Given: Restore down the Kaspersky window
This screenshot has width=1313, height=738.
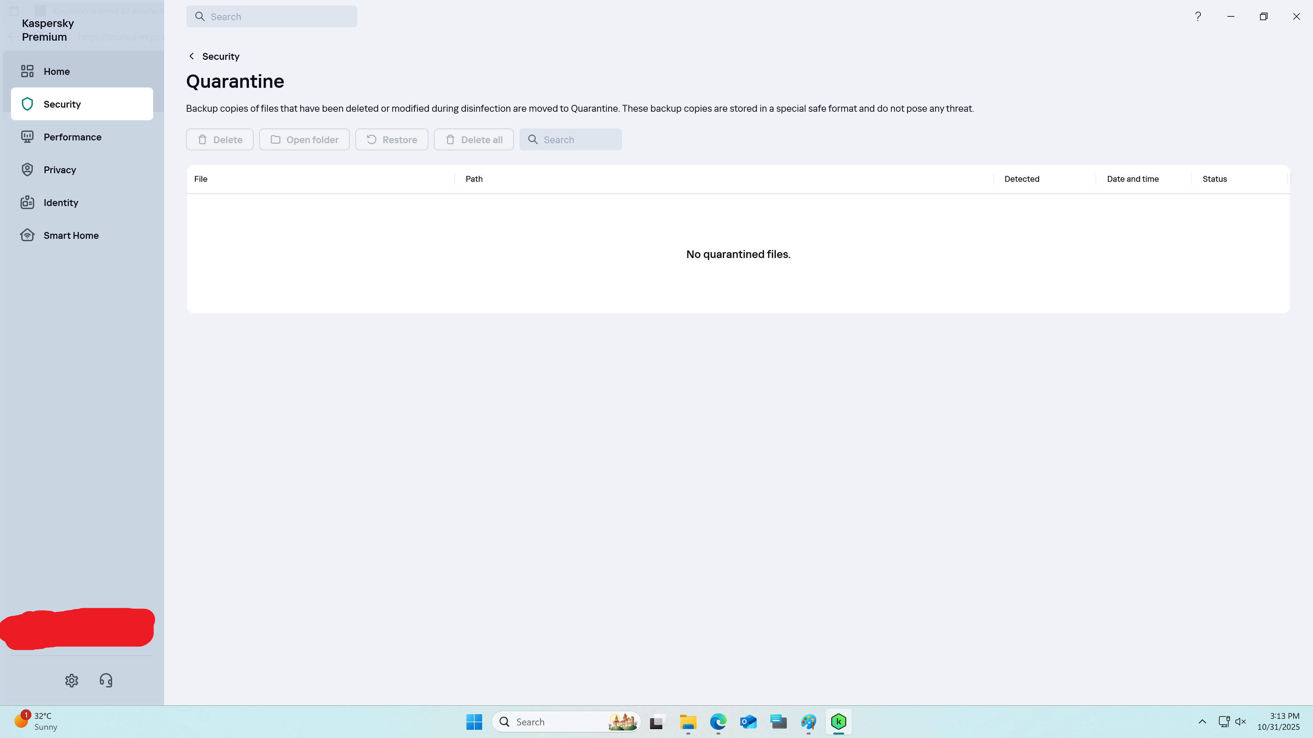Looking at the screenshot, I should [1263, 16].
